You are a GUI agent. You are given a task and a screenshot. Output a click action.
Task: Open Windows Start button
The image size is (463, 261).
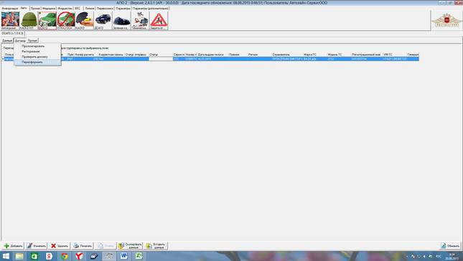coord(6,256)
